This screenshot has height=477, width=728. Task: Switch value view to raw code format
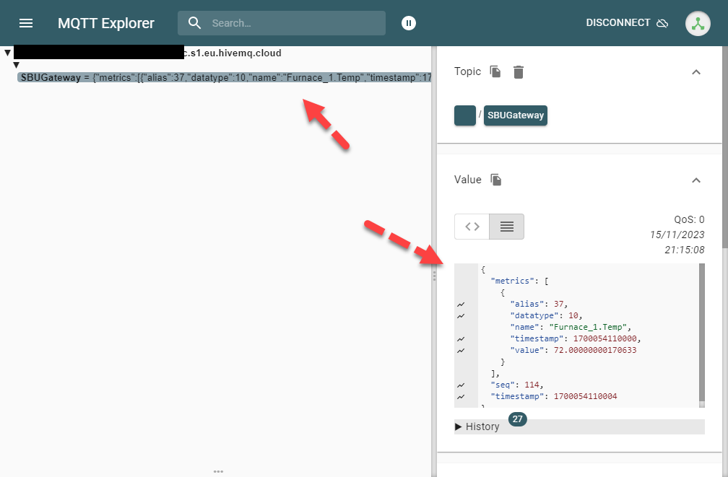[472, 226]
